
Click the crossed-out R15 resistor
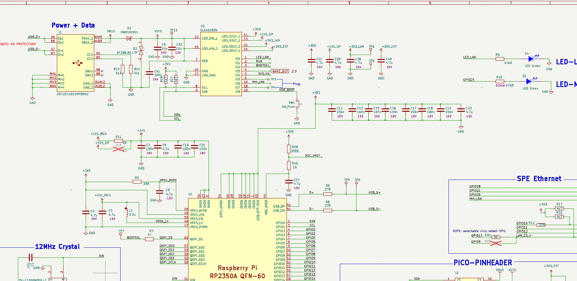click(x=118, y=149)
